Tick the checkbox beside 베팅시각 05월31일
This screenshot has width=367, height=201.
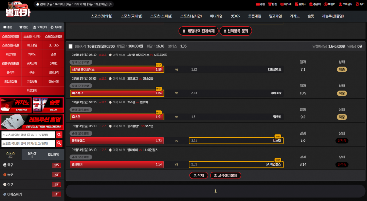pyautogui.click(x=71, y=46)
